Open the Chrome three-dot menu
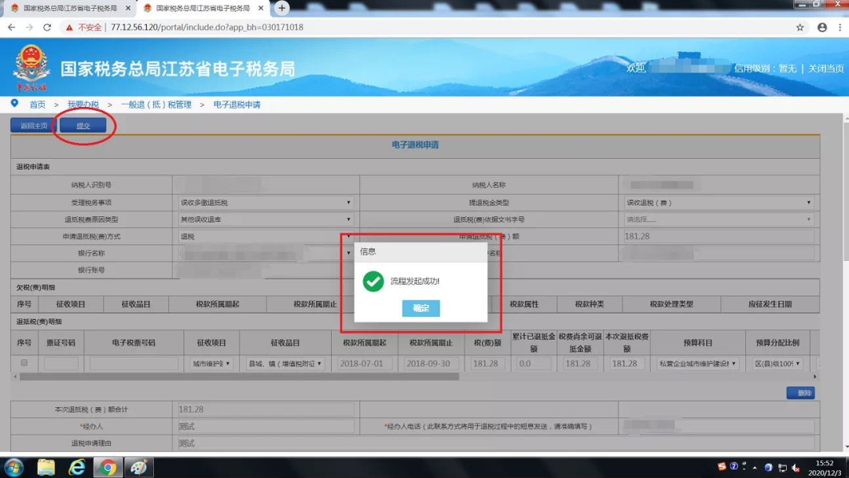The height and width of the screenshot is (478, 849). pyautogui.click(x=840, y=27)
